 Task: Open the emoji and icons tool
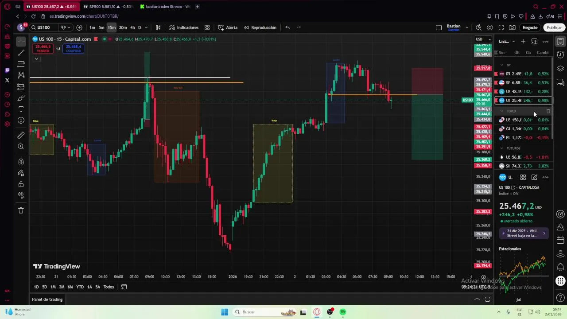point(21,121)
